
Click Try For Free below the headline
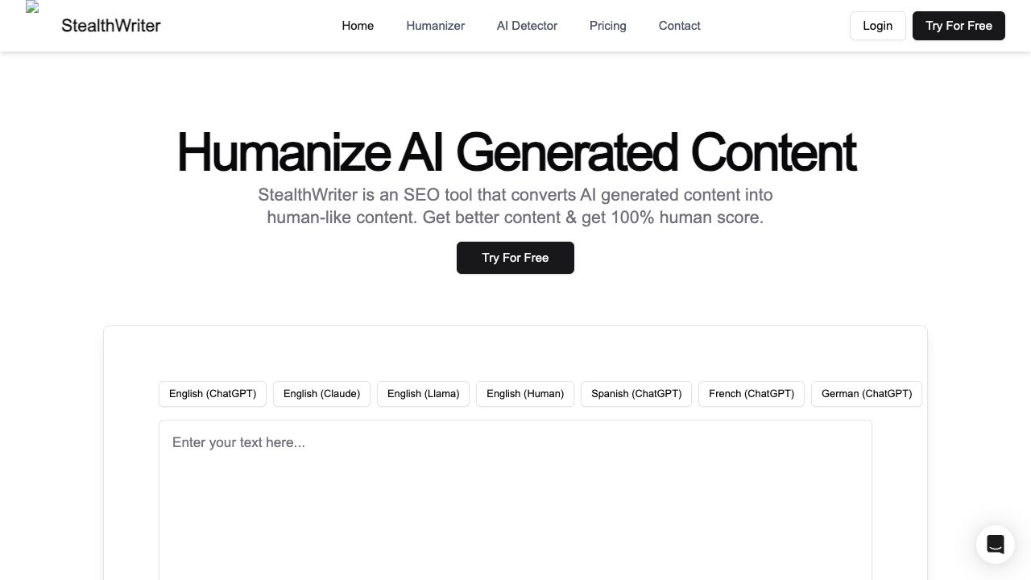(515, 258)
